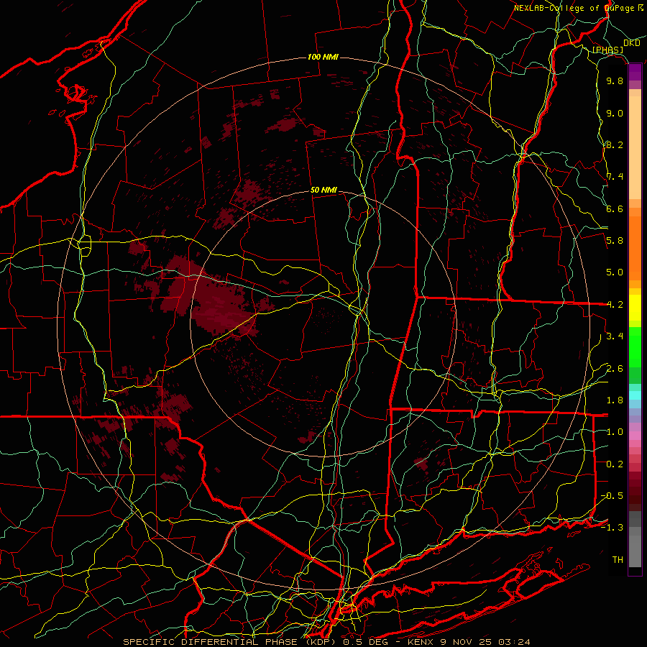Click the 7.4 value on the color scale
Screen dimensions: 647x647
pyautogui.click(x=615, y=177)
